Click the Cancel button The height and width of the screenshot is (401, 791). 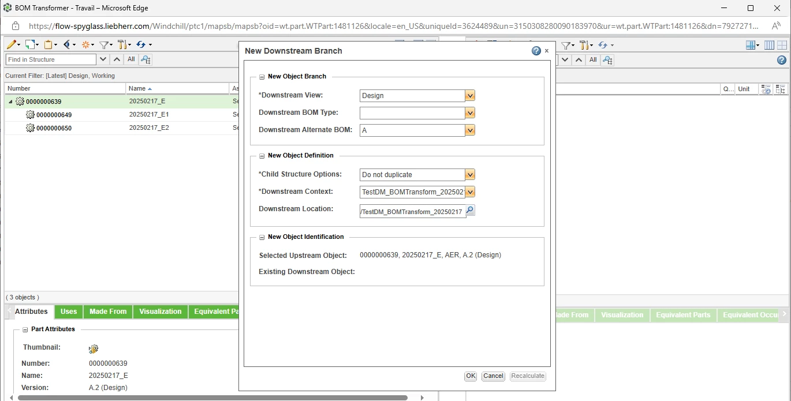[493, 376]
